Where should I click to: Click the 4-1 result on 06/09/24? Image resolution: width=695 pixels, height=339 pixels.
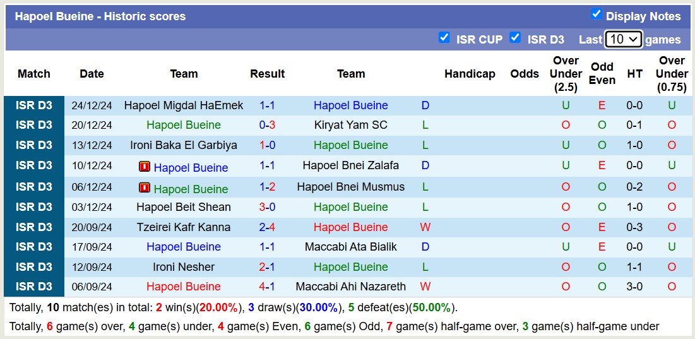tap(267, 287)
